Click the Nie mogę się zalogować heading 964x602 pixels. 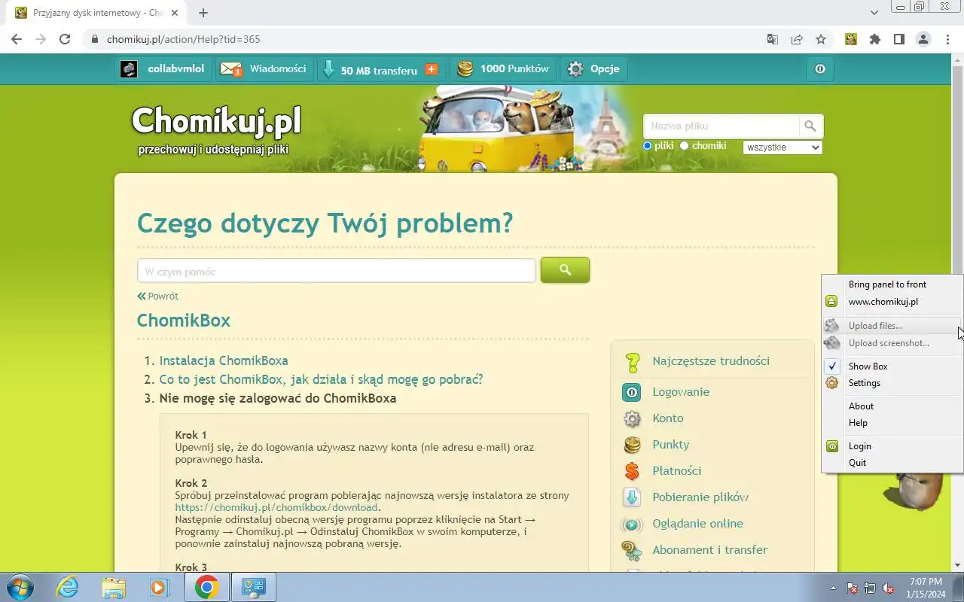coord(278,398)
